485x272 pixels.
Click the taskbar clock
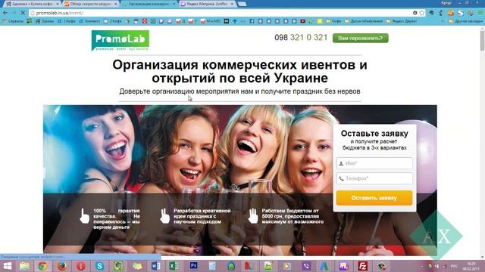[x=471, y=266]
